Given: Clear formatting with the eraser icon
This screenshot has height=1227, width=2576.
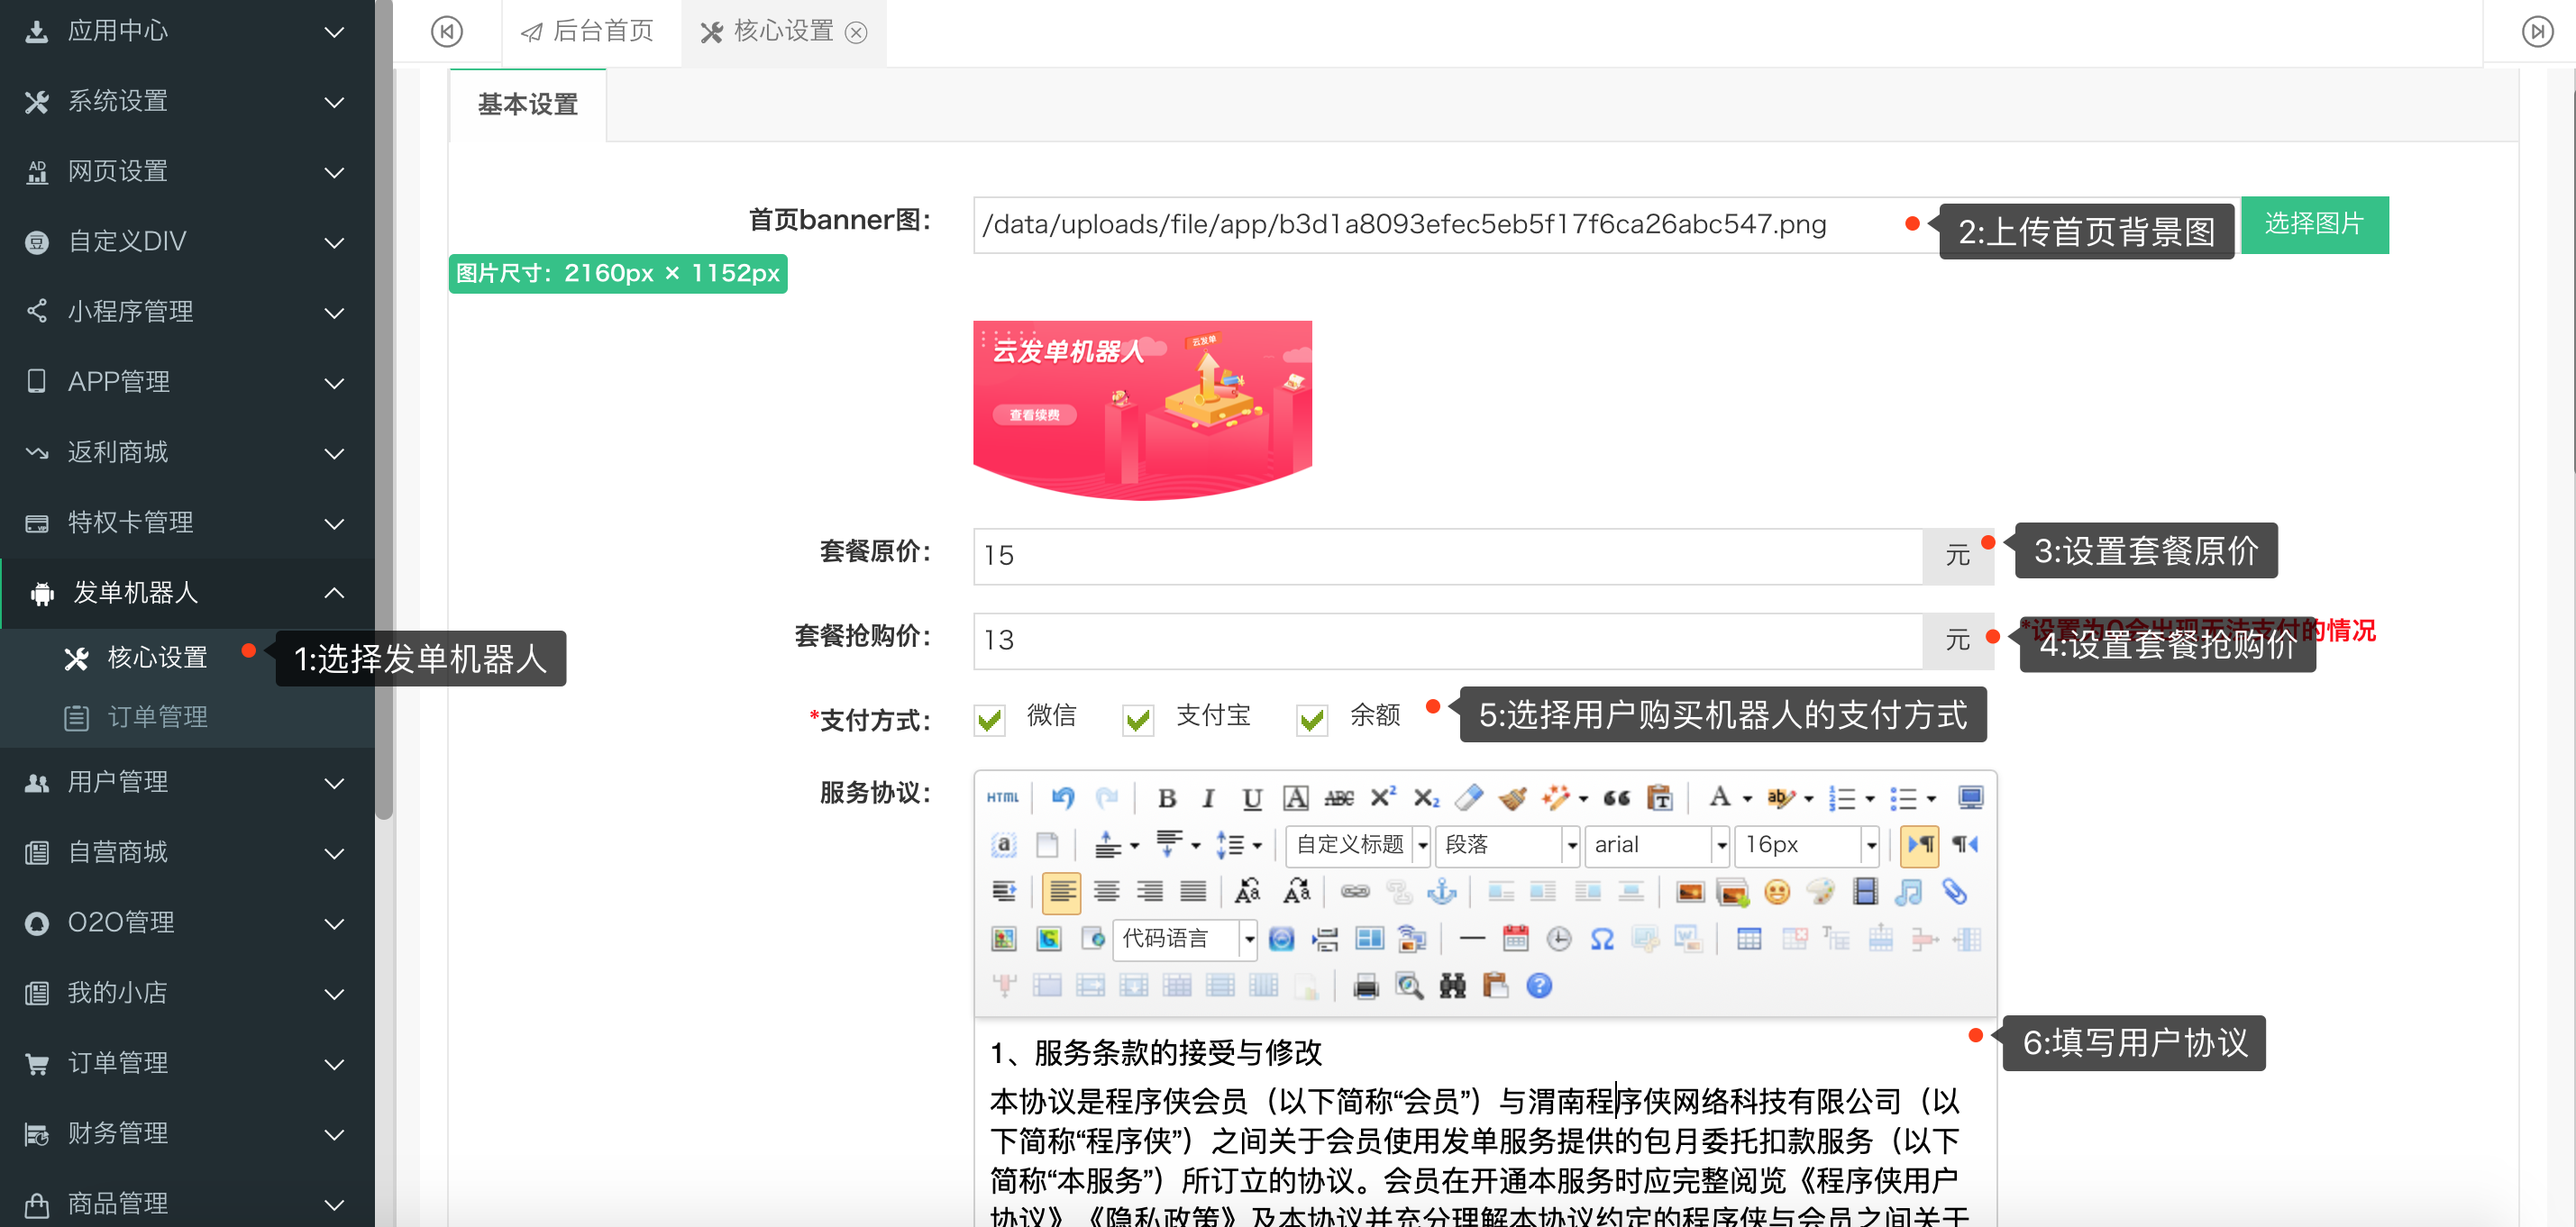Looking at the screenshot, I should [1469, 797].
